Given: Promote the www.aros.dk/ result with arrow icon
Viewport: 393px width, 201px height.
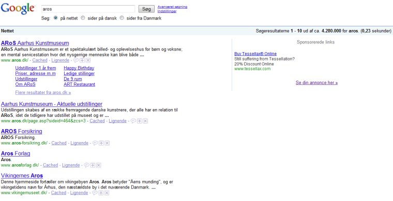Looking at the screenshot, I should 82,60.
